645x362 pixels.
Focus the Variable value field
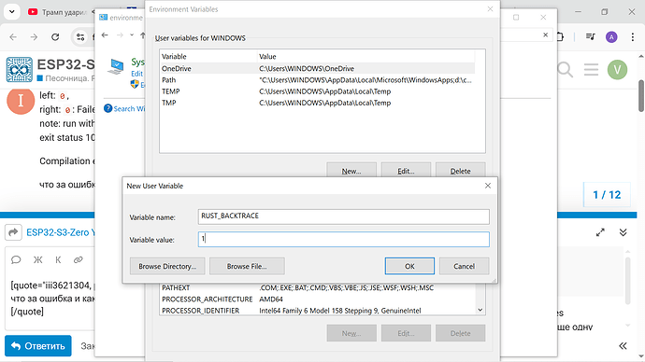click(x=343, y=239)
